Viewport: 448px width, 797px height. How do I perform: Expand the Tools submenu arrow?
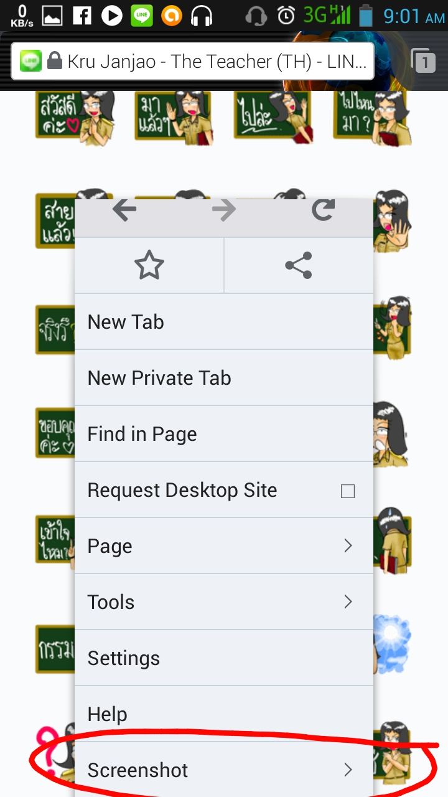tap(348, 602)
